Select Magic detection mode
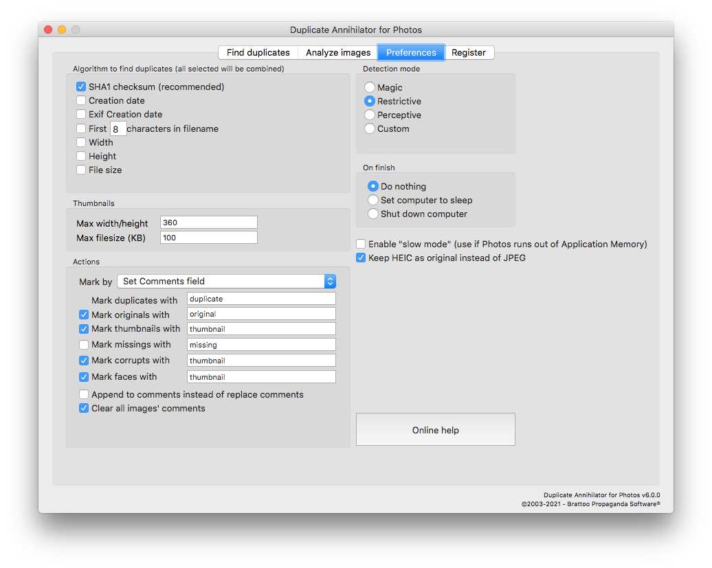This screenshot has width=712, height=568. (370, 87)
